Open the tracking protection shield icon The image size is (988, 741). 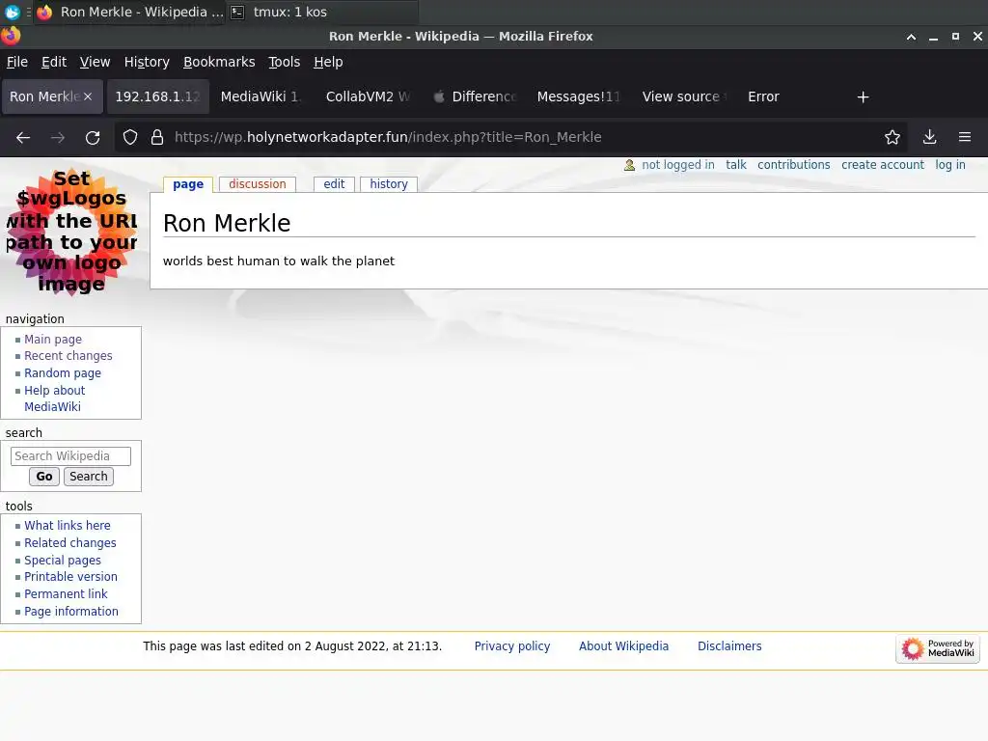coord(130,137)
